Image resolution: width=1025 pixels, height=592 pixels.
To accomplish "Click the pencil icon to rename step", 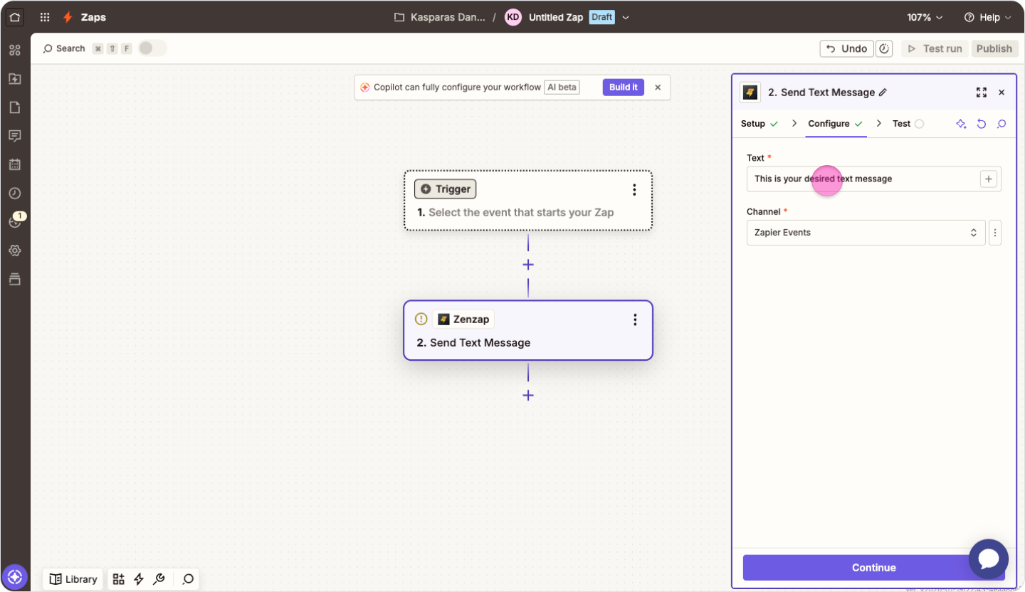I will pos(883,92).
